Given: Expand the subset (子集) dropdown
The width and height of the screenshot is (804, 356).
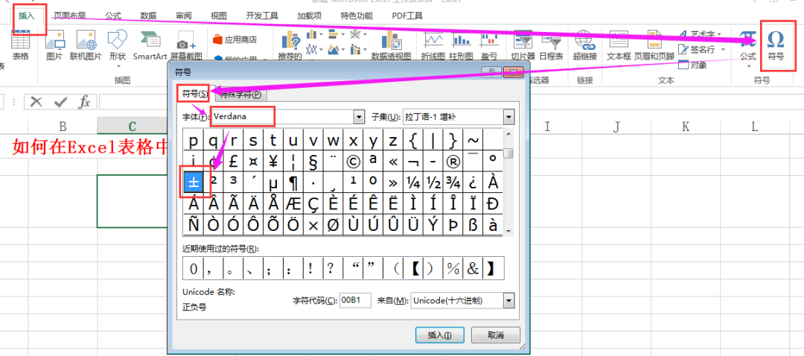Looking at the screenshot, I should tap(508, 117).
